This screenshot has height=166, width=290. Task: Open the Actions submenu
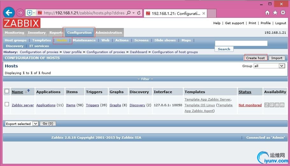(x=122, y=40)
